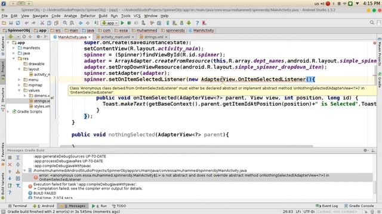Open the Navigate menu
Image resolution: width=382 pixels, height=214 pixels.
click(x=40, y=16)
